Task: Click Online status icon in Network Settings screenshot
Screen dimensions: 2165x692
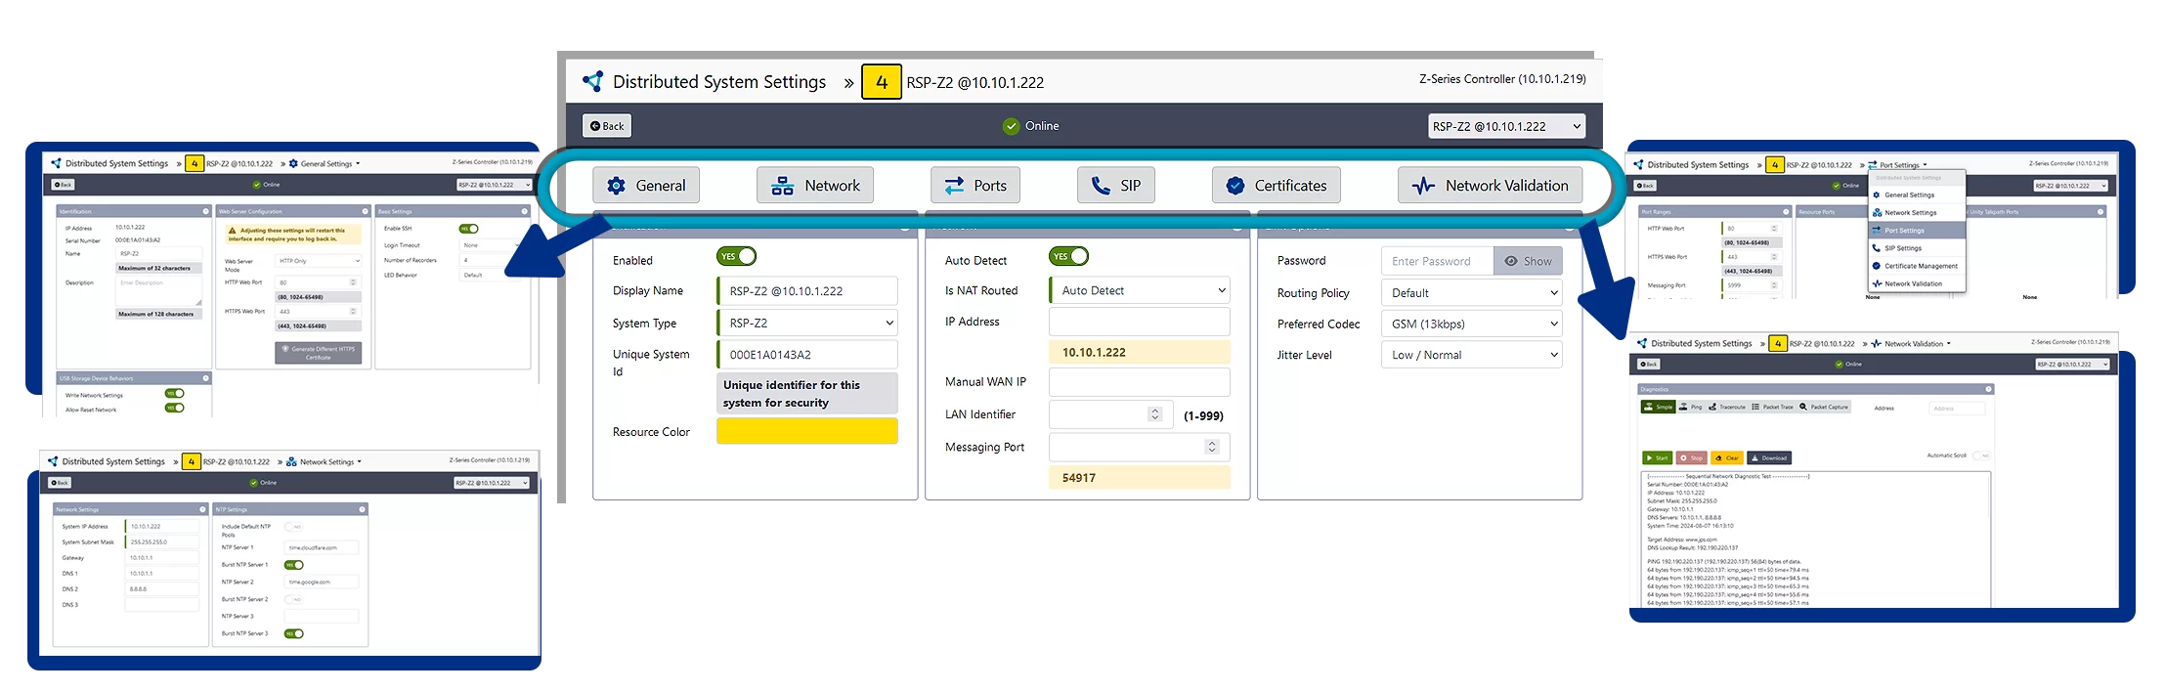Action: point(254,482)
